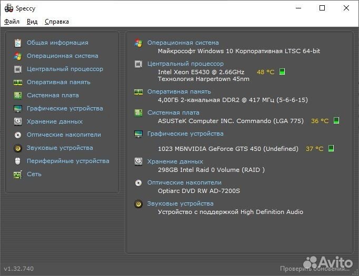Viewport: 359px width, 276px height.
Task: Click the Общая информация clipboard icon in sidebar
Action: coord(18,43)
